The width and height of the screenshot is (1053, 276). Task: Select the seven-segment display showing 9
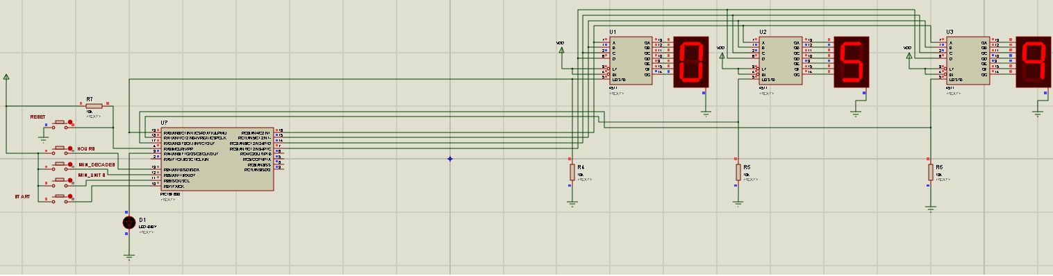pyautogui.click(x=1034, y=62)
